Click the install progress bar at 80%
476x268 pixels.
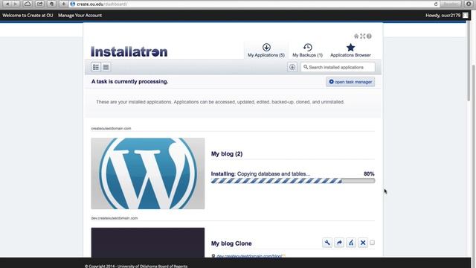[x=293, y=181]
